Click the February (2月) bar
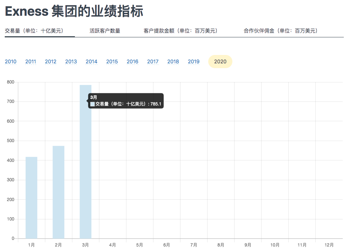350x252 pixels. tap(58, 192)
